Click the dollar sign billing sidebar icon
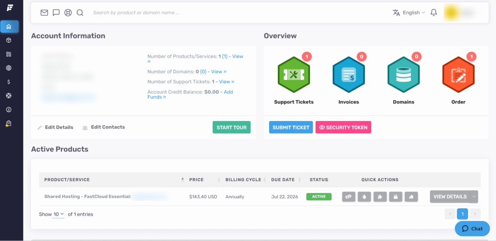Image resolution: width=496 pixels, height=241 pixels. (9, 82)
